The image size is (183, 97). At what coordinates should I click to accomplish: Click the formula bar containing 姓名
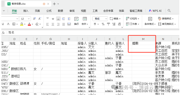point(93,33)
